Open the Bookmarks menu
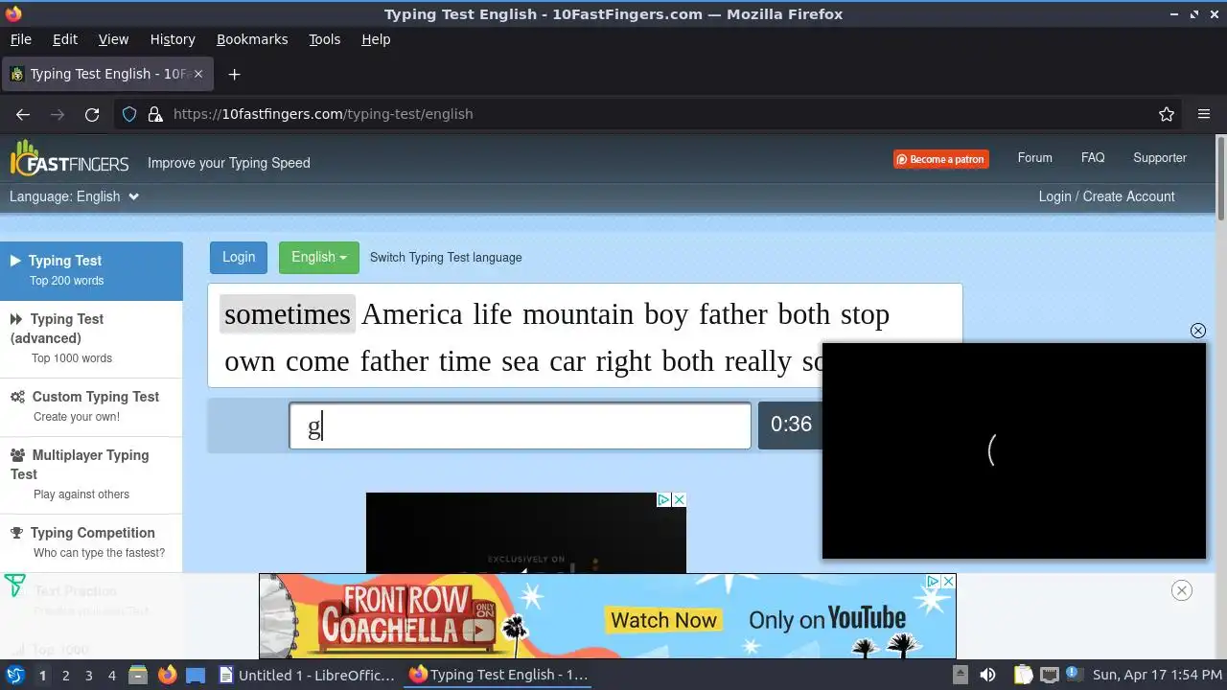The height and width of the screenshot is (690, 1227). click(x=252, y=39)
